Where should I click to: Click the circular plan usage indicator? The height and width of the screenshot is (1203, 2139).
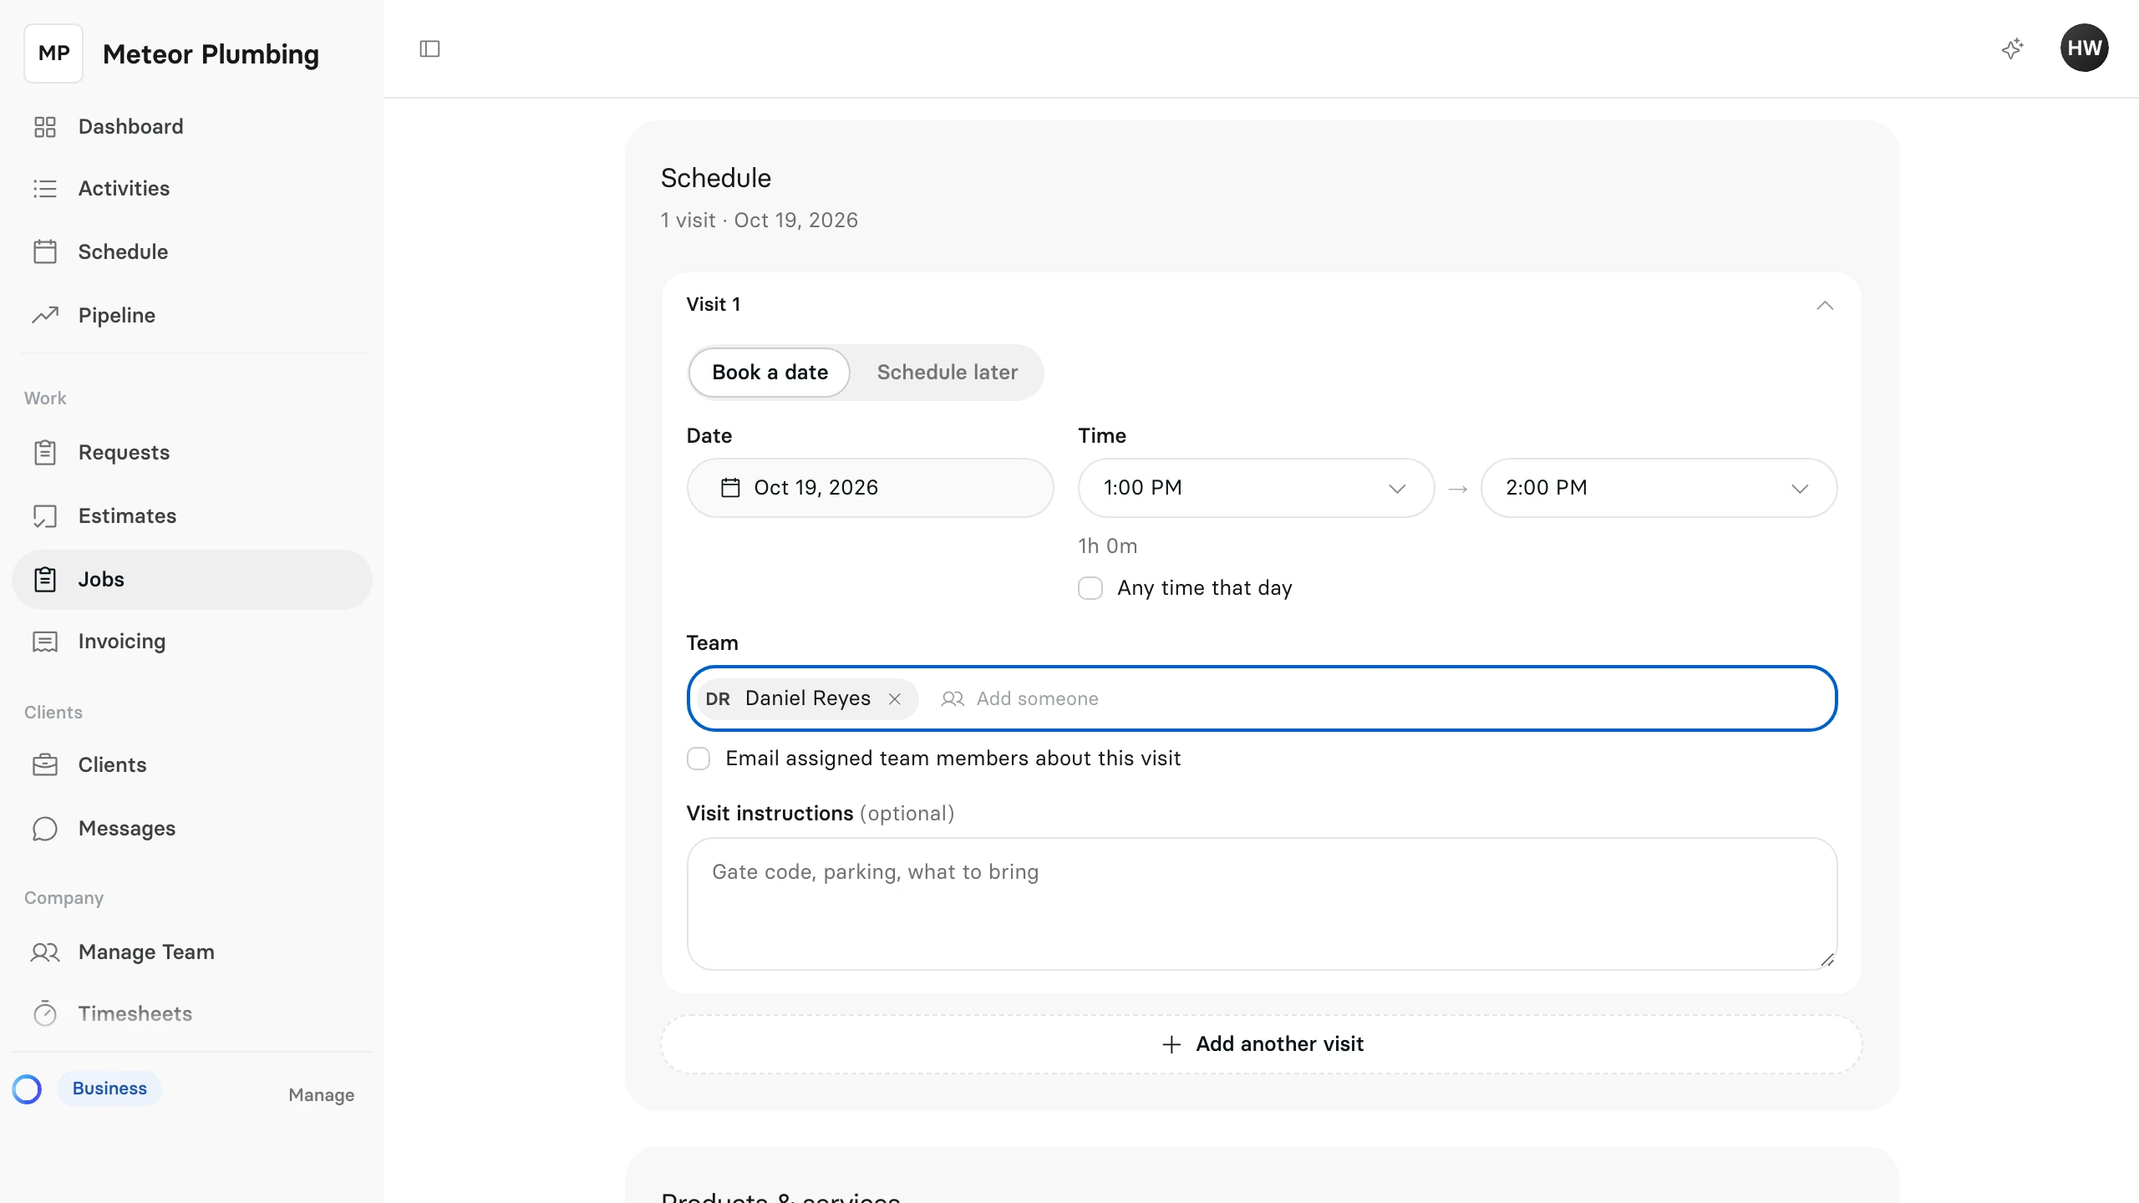27,1089
